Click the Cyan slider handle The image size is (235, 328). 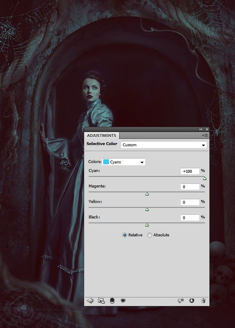[x=205, y=178]
